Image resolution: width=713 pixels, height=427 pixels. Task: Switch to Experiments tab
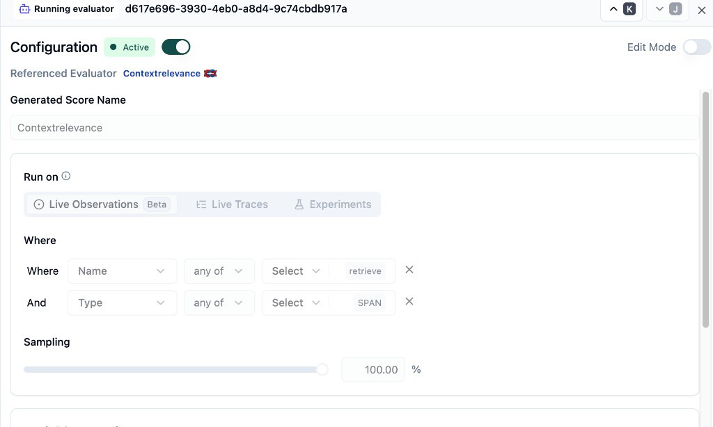pyautogui.click(x=332, y=204)
